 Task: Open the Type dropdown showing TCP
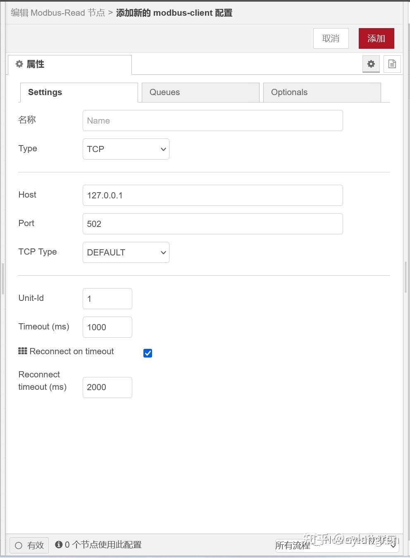(126, 149)
